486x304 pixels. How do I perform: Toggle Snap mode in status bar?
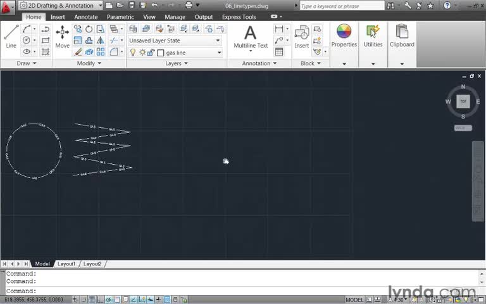click(x=84, y=300)
